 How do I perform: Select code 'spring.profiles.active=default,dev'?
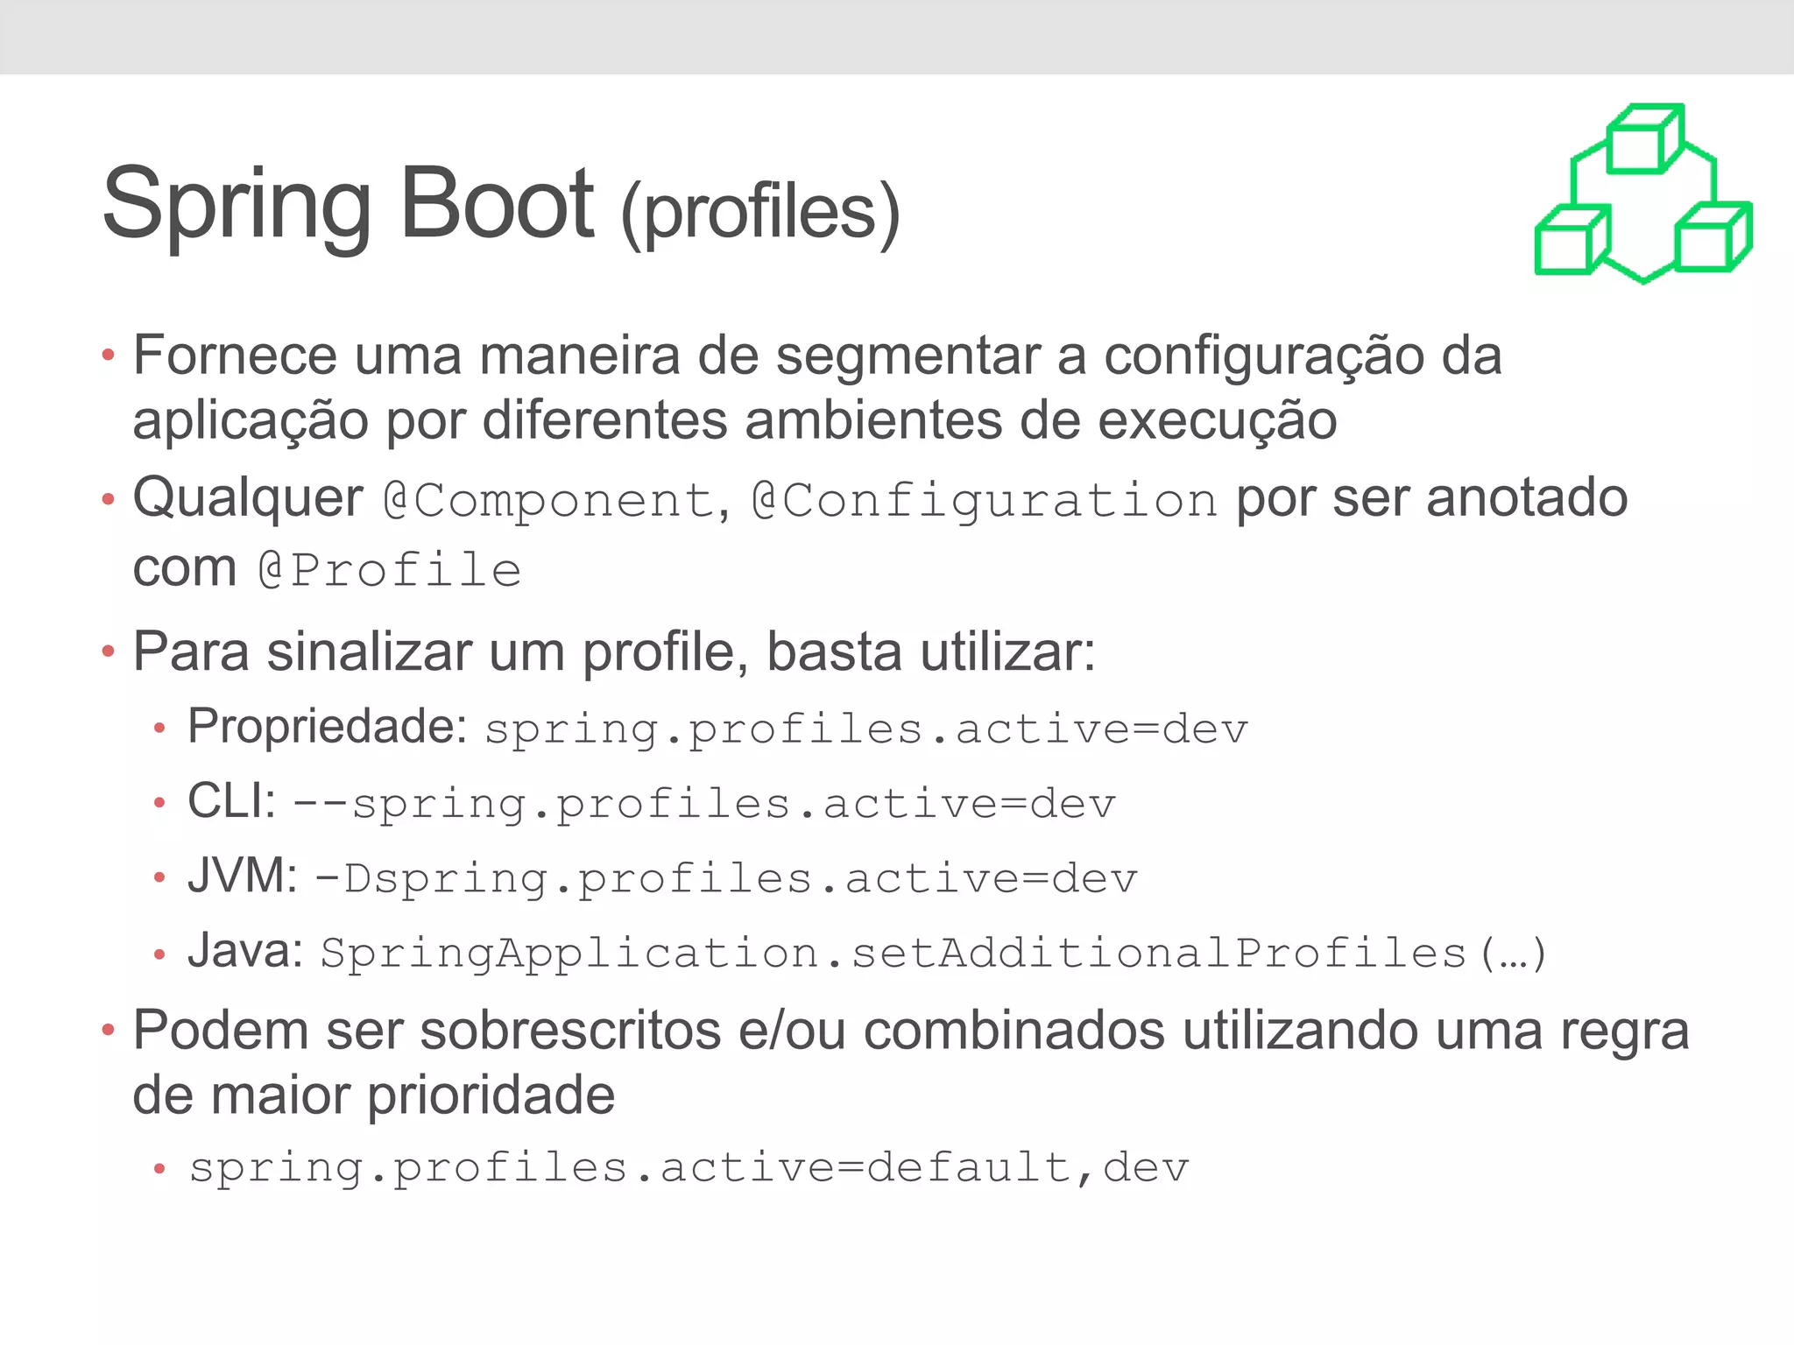point(689,1169)
